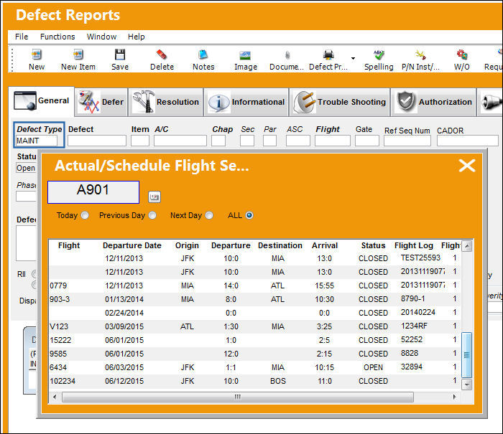Image resolution: width=503 pixels, height=434 pixels.
Task: Sort by the Origin column header
Action: 187,245
